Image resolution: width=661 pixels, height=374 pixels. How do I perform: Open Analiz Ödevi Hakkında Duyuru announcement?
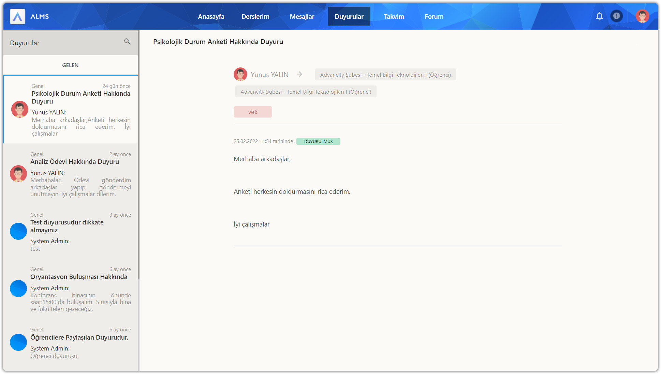click(x=74, y=162)
